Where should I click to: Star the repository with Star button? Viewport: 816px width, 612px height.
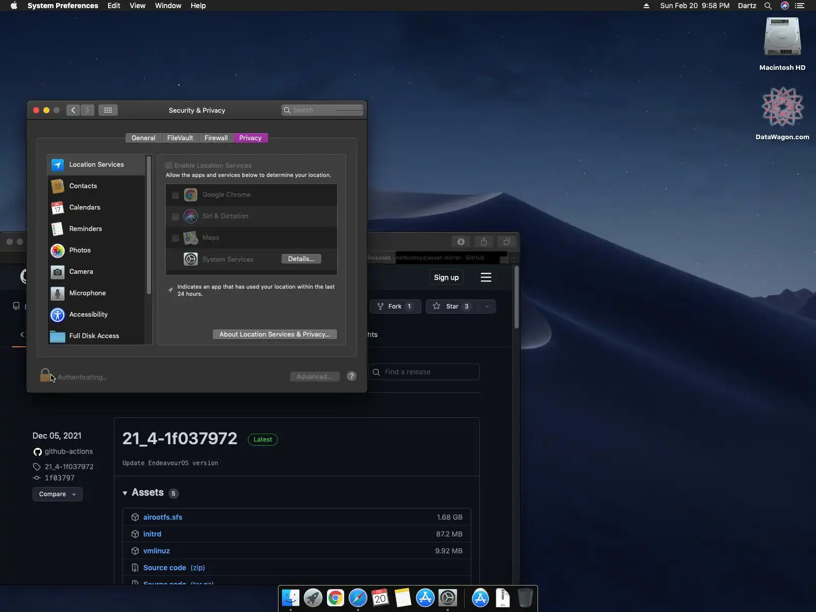[x=452, y=307]
